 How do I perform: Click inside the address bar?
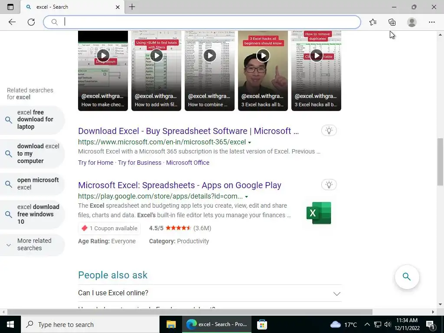(x=202, y=22)
